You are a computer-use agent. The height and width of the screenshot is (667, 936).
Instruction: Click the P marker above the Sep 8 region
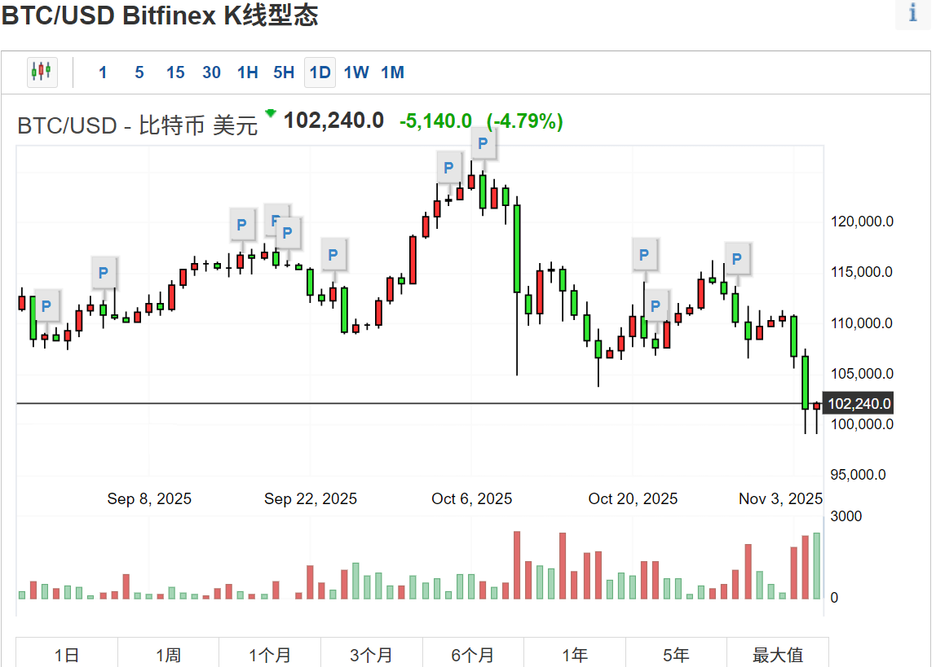tap(104, 272)
